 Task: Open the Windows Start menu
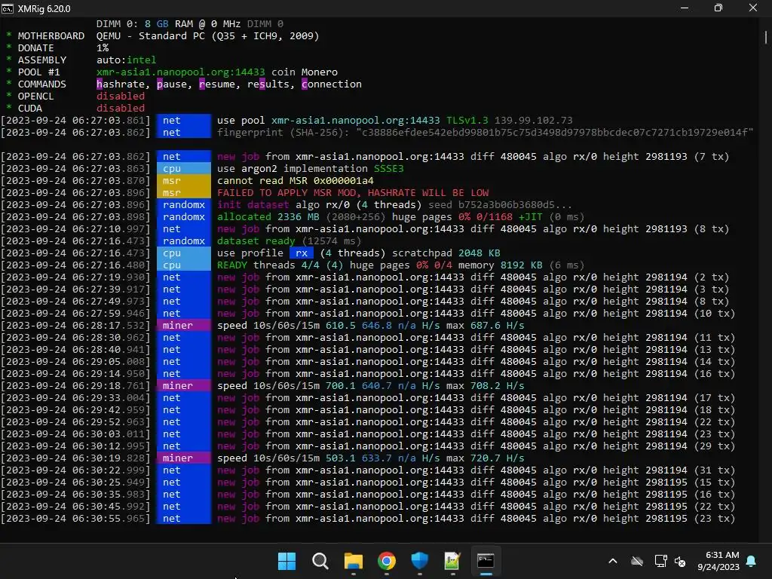[x=286, y=561]
